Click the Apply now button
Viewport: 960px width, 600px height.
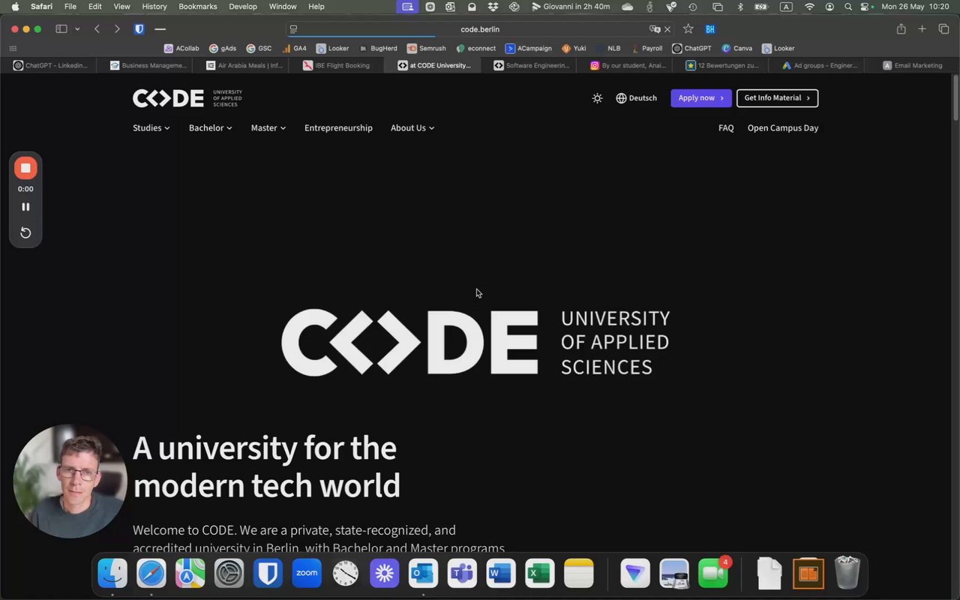(x=701, y=98)
